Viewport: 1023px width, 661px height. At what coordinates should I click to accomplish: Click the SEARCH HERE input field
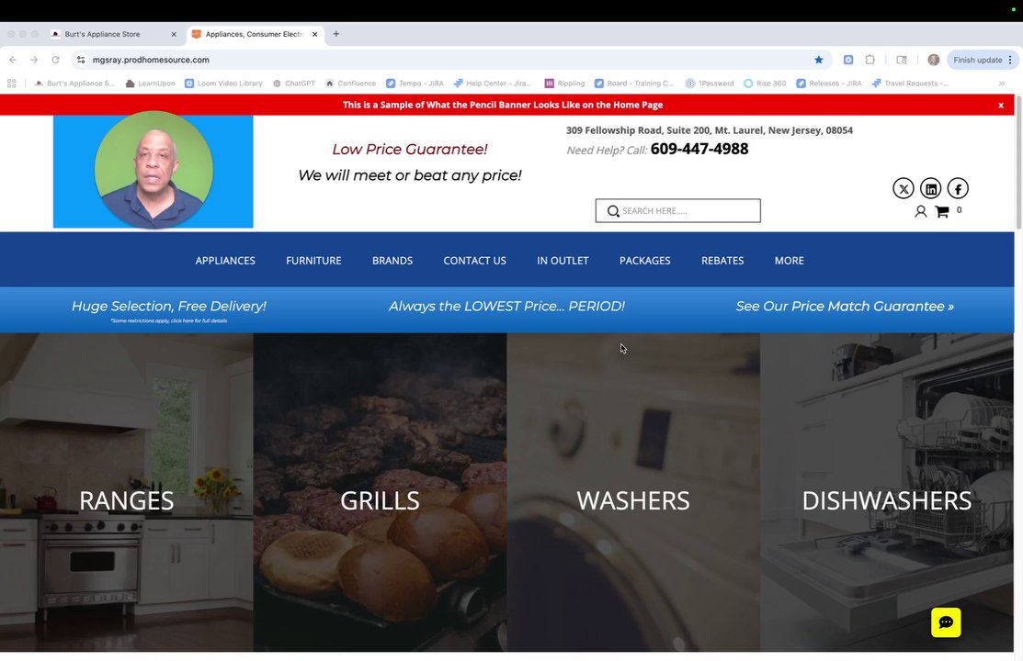pyautogui.click(x=678, y=210)
